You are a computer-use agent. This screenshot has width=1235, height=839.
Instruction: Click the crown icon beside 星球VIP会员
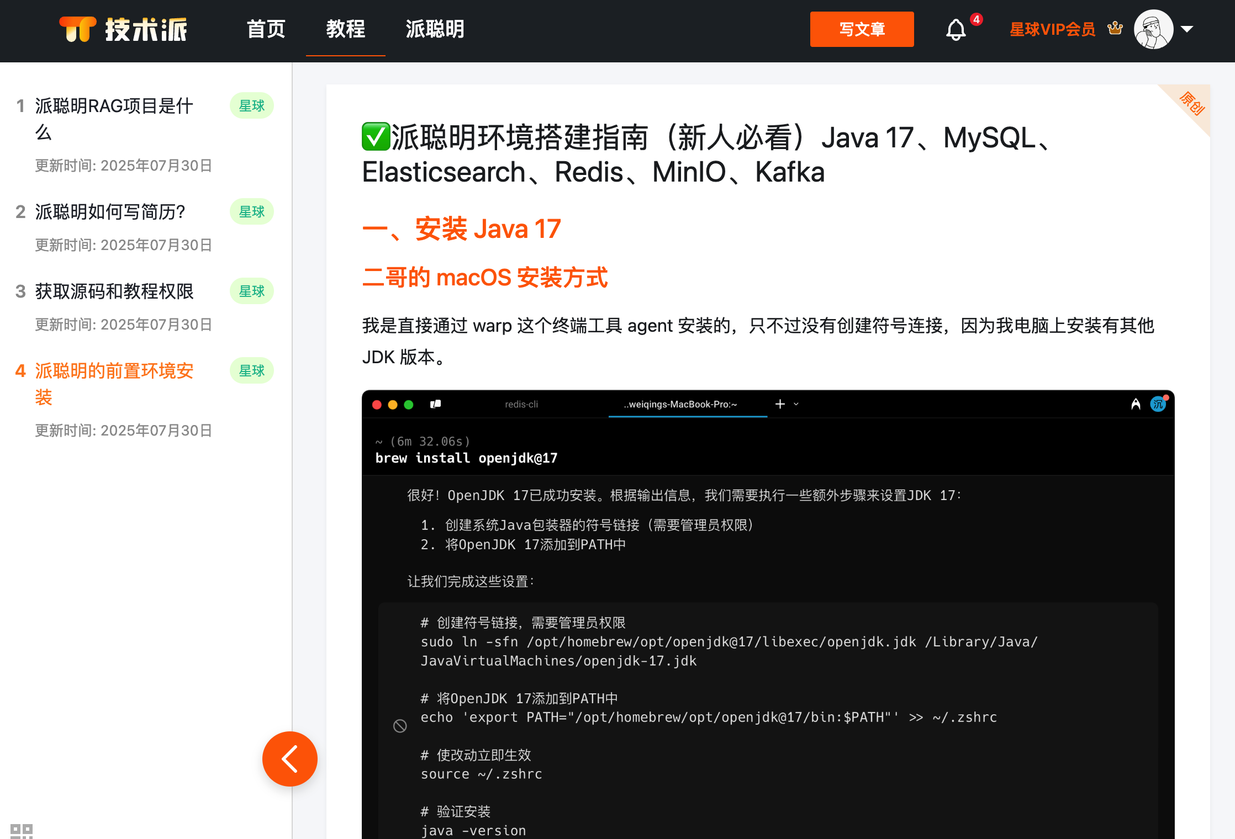coord(1115,29)
